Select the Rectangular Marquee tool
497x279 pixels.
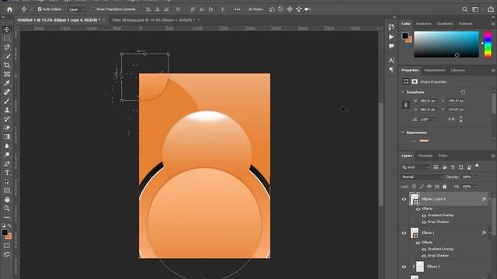point(7,38)
